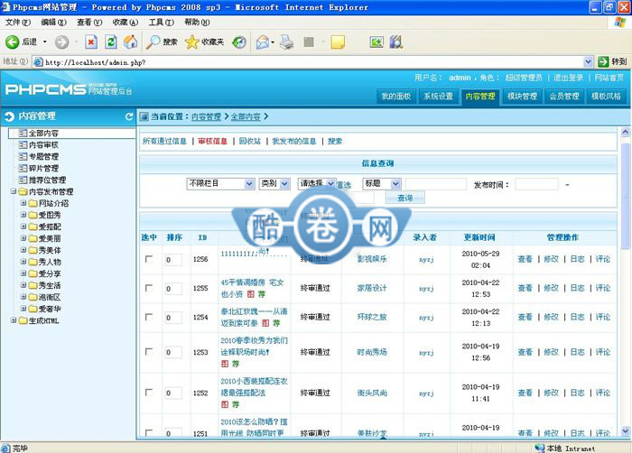Open the 请选择 dropdown
This screenshot has width=632, height=453.
pos(316,184)
